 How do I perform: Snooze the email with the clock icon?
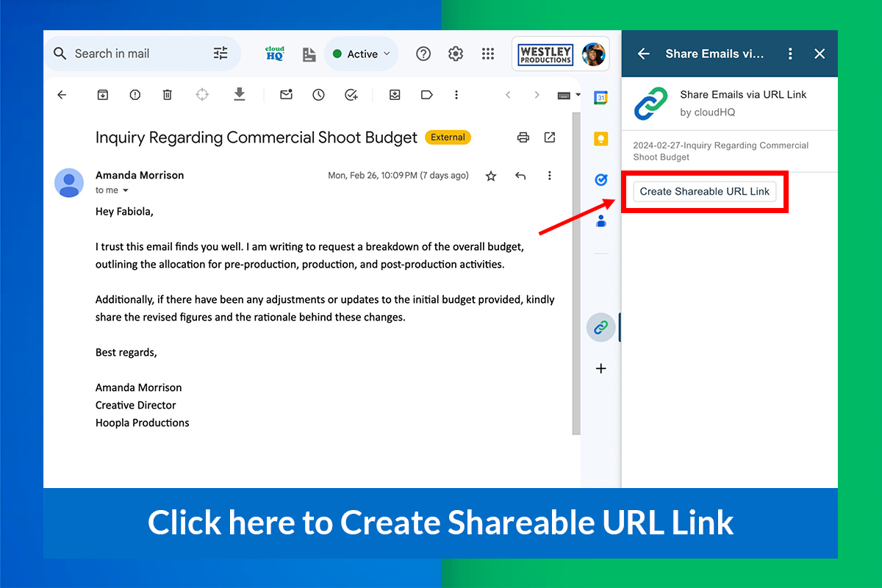click(x=318, y=94)
